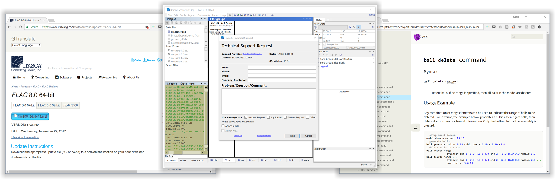Screen dimensions: 555x179
Task: Click the checkmark icon in Item List toolbar
Action: pos(341,55)
